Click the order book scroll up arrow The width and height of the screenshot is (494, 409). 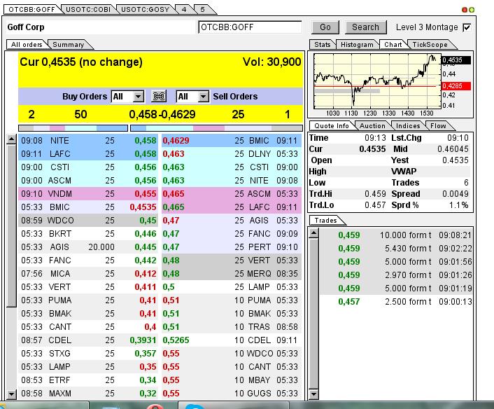(11, 139)
